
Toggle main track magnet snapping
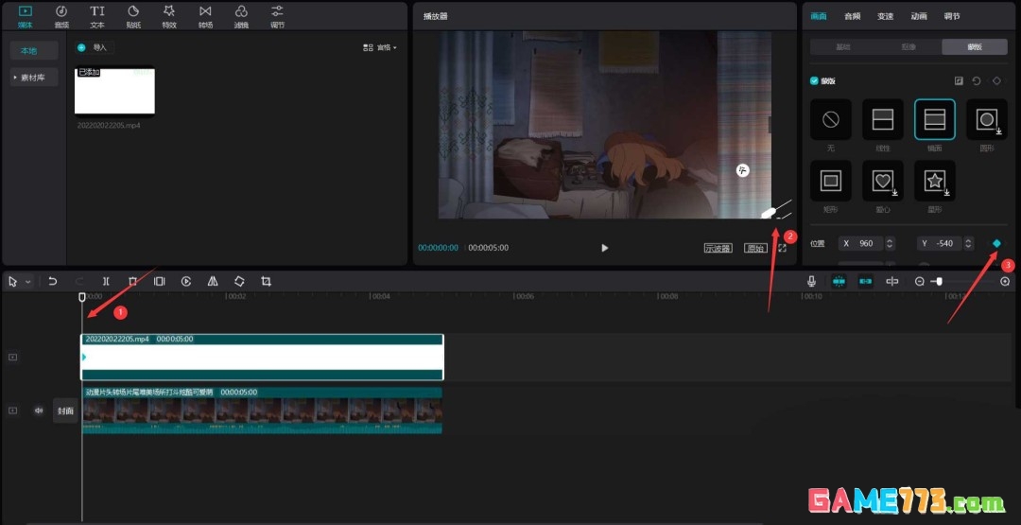(838, 281)
